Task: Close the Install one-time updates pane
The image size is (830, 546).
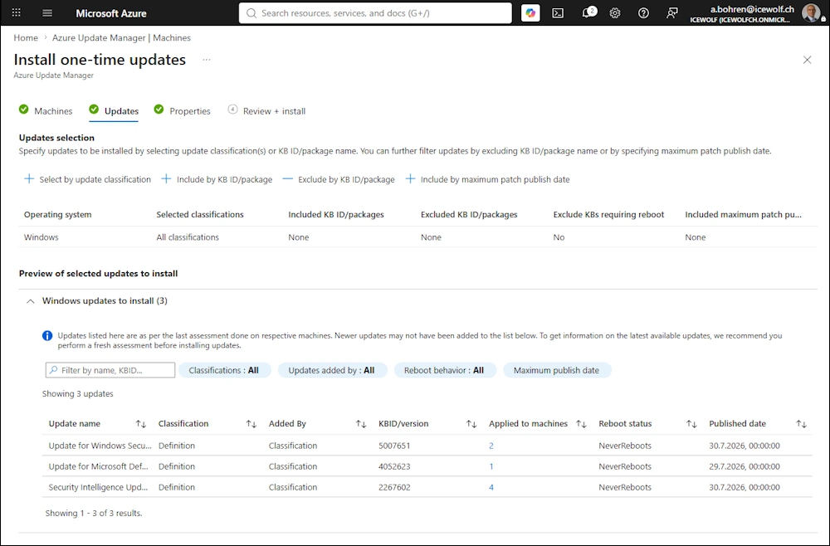Action: (x=807, y=60)
